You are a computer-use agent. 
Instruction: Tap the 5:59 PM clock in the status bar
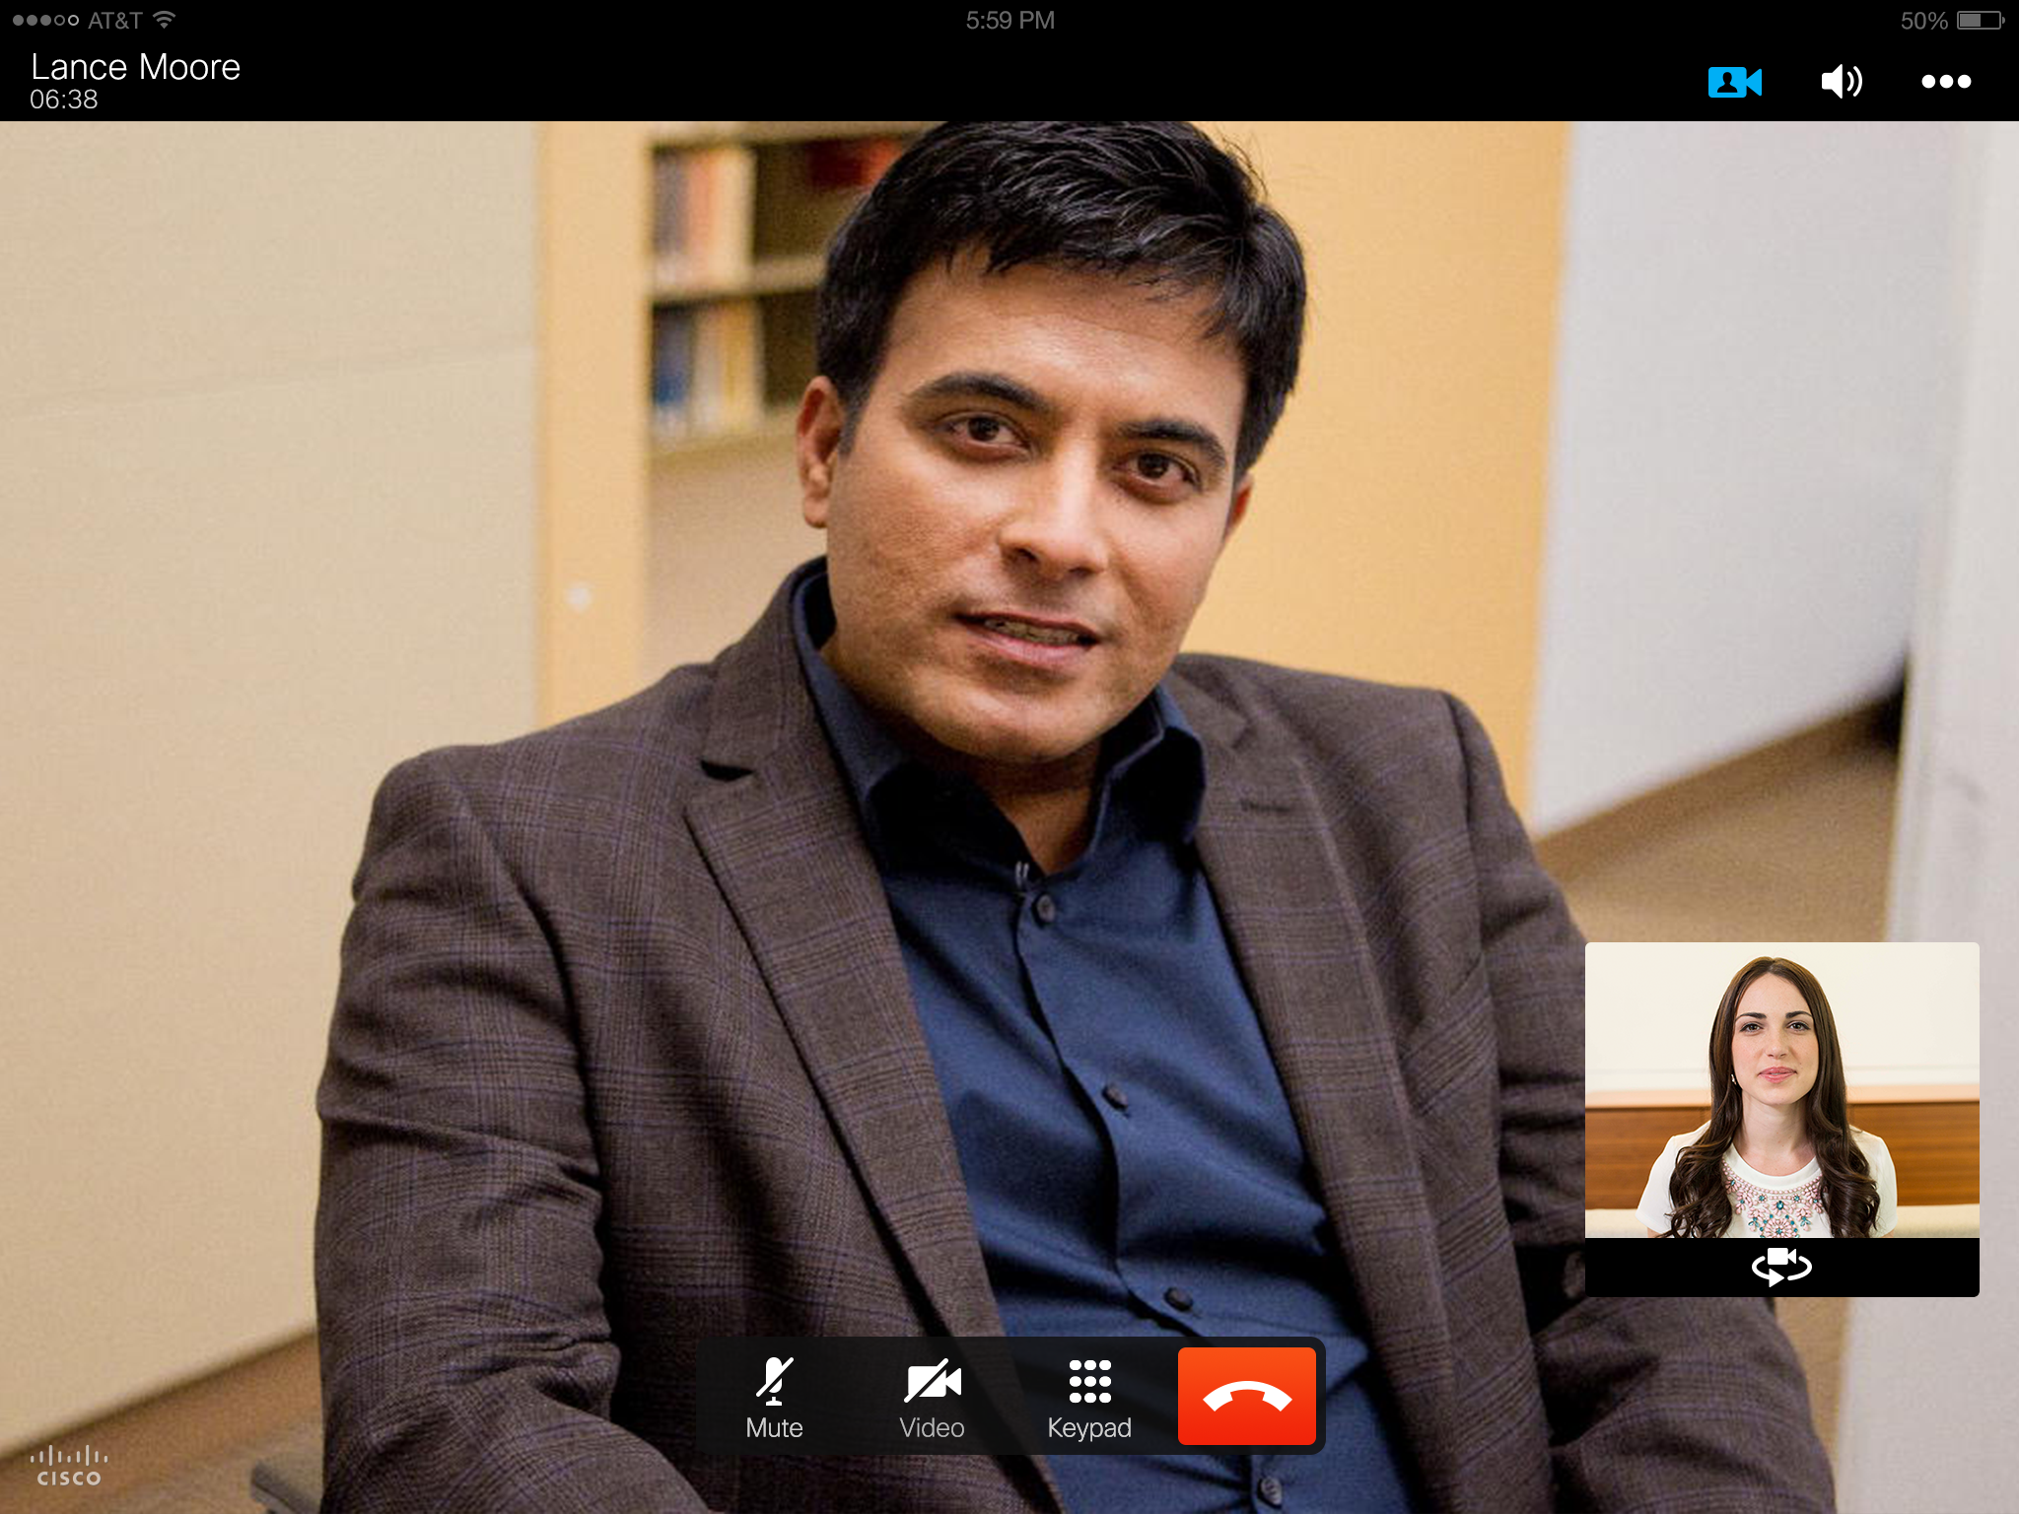1009,20
